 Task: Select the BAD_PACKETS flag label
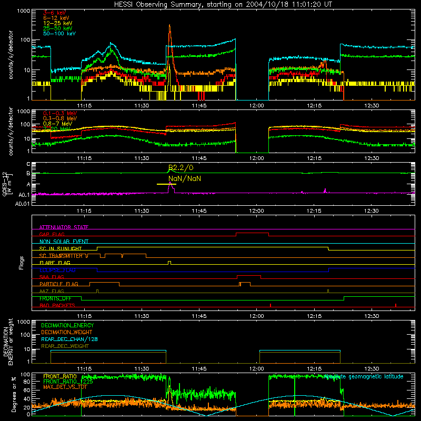(x=57, y=305)
